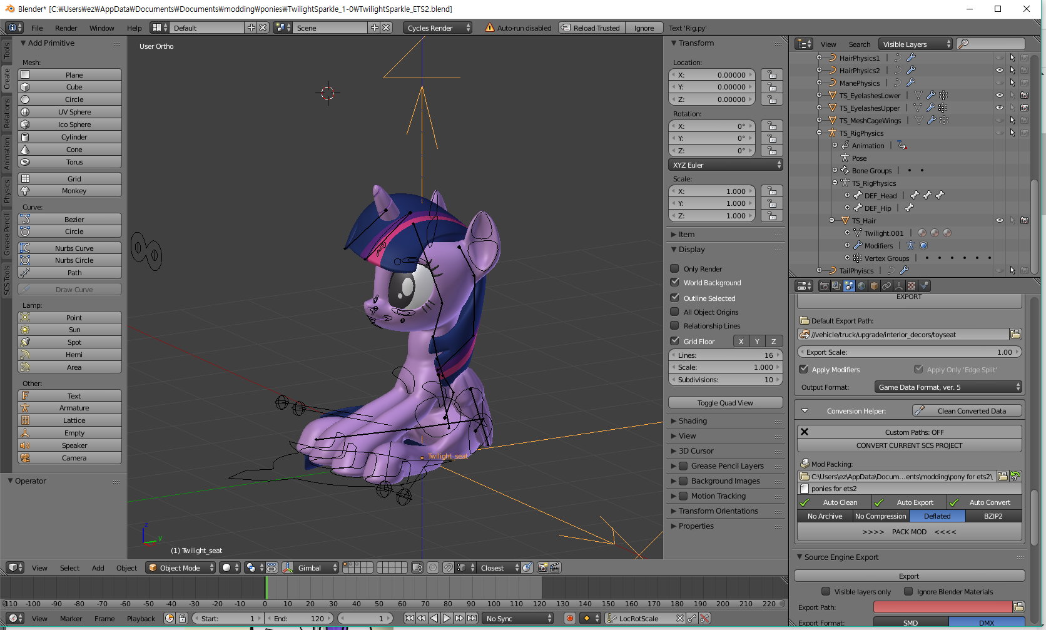Screen dimensions: 1046x630
Task: Open the Visible Layers outliner filter dropdown
Action: tap(915, 44)
